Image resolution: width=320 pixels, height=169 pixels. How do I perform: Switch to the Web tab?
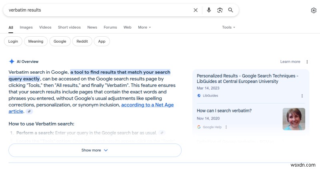127,27
